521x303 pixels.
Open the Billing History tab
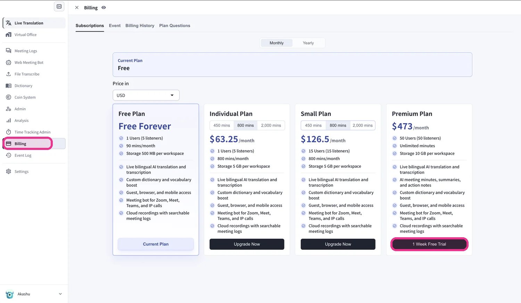click(140, 26)
